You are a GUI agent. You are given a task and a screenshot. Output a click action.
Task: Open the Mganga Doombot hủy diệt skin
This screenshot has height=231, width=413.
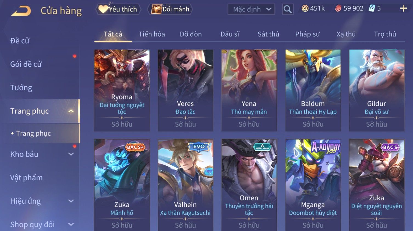313,185
